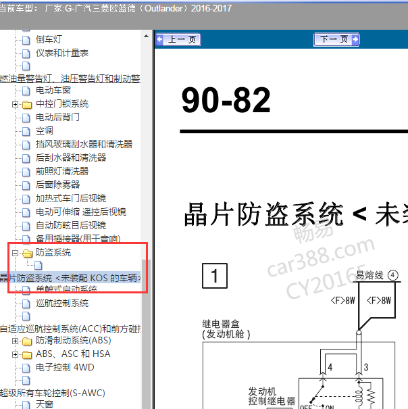This screenshot has width=408, height=409.
Task: Open the 空调 wiring page
Action: pos(45,130)
